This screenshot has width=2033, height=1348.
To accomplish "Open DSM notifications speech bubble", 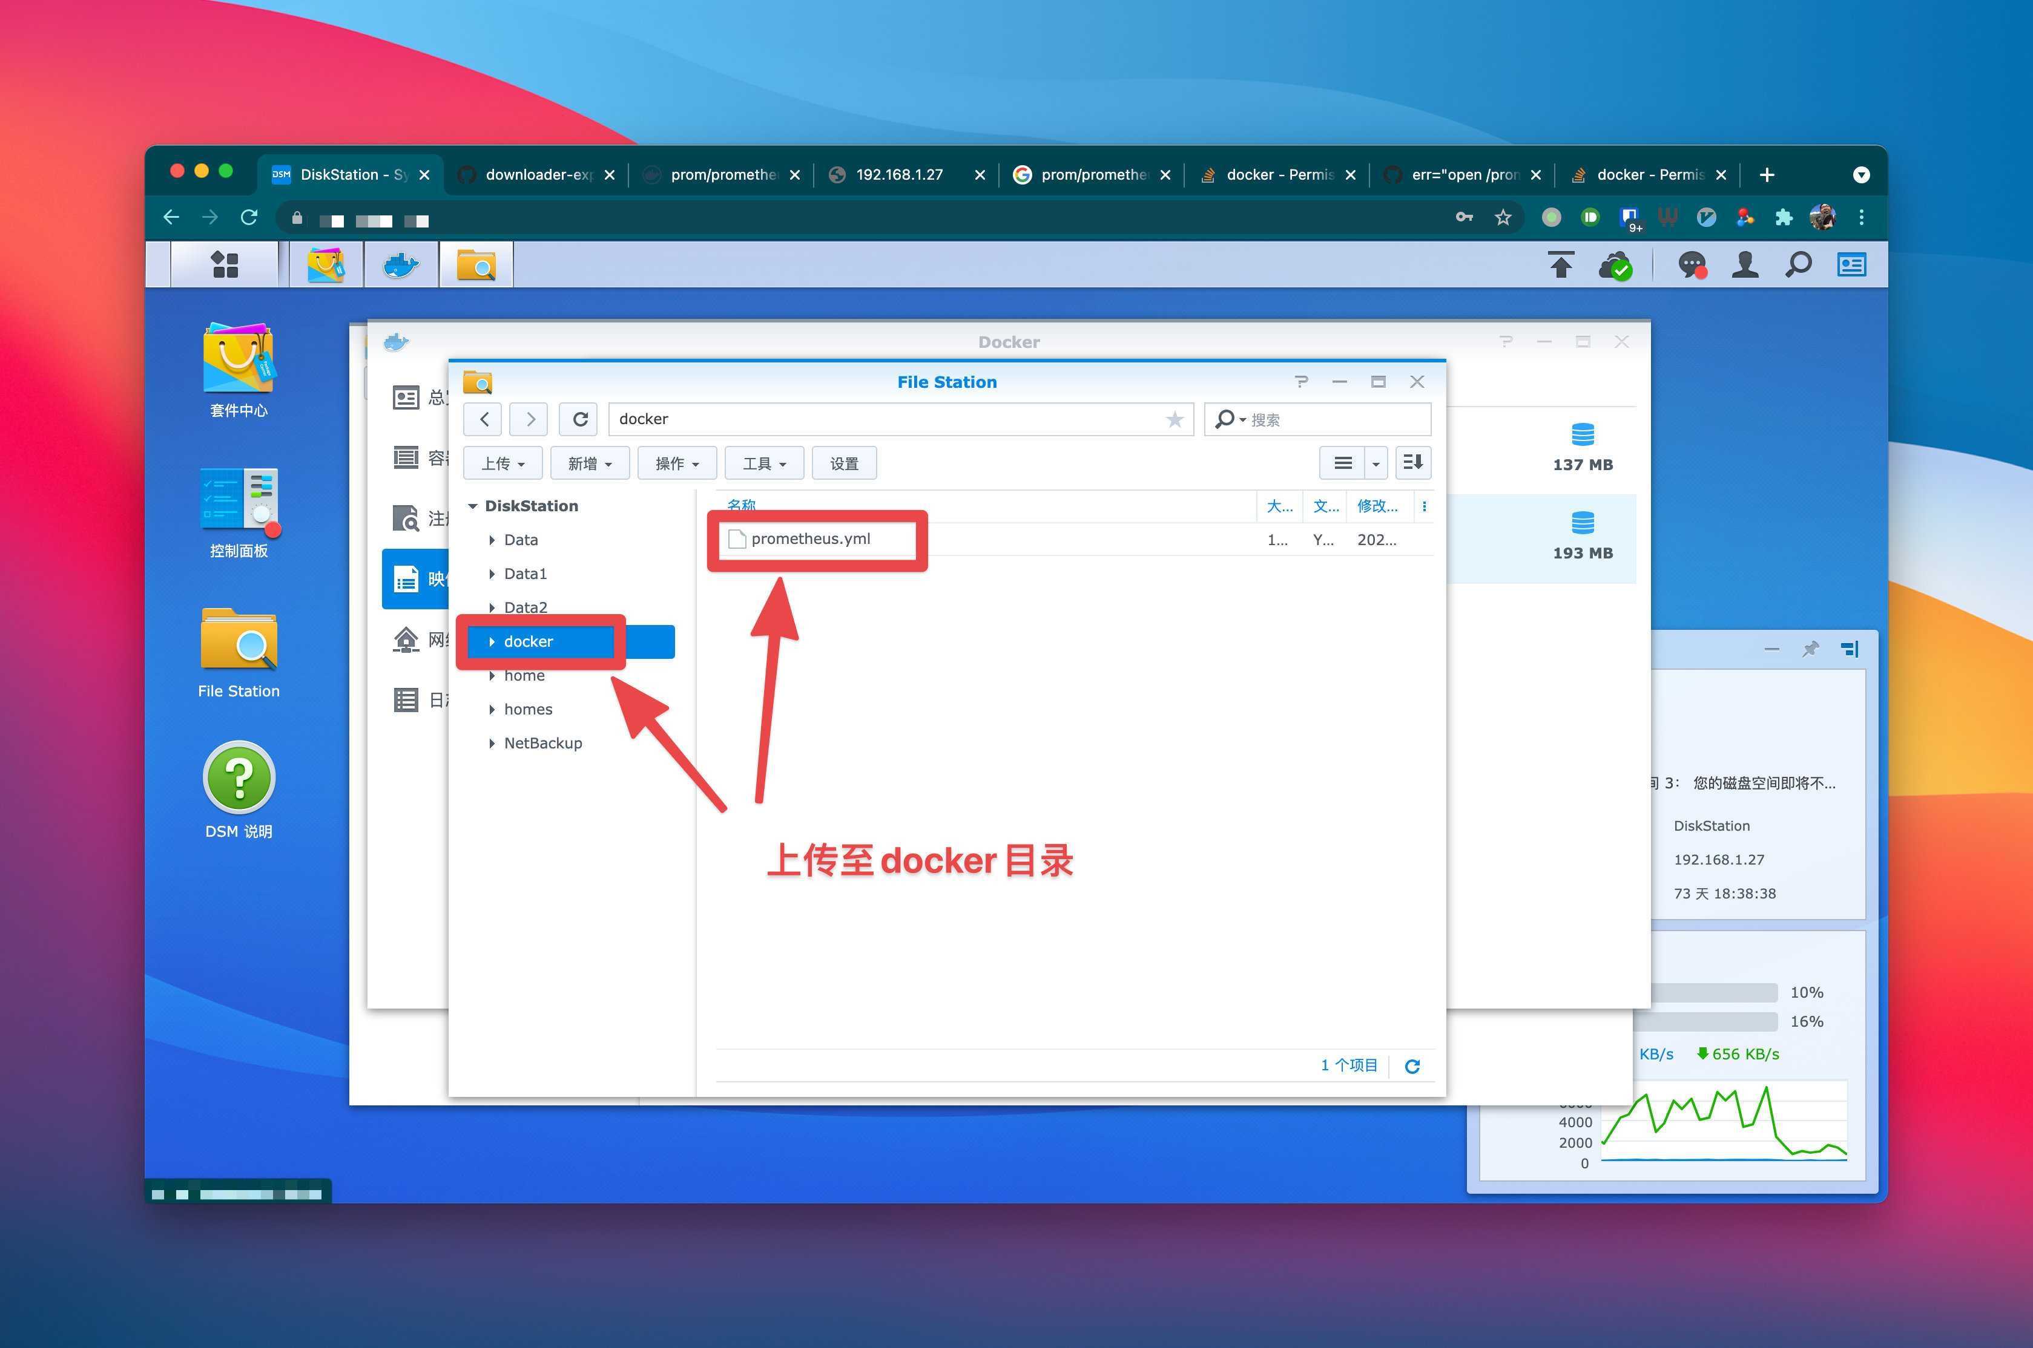I will (1692, 266).
